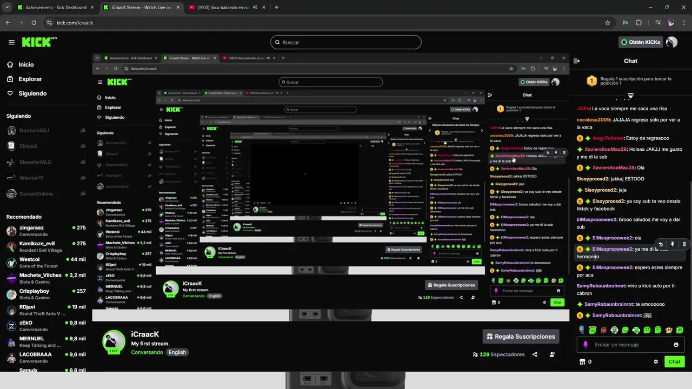Open recommended channel Crisplayboy
This screenshot has height=389, width=692.
point(46,294)
